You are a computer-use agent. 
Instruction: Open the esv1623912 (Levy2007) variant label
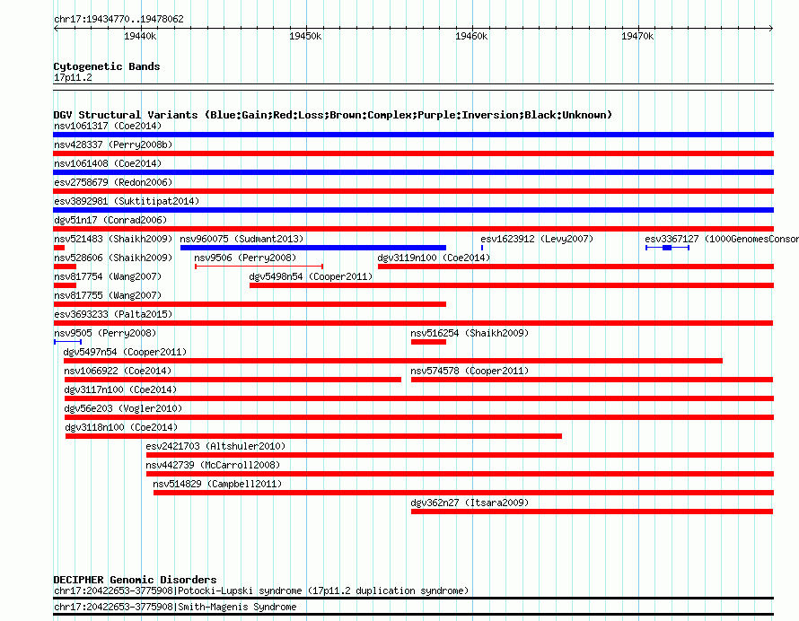coord(537,239)
